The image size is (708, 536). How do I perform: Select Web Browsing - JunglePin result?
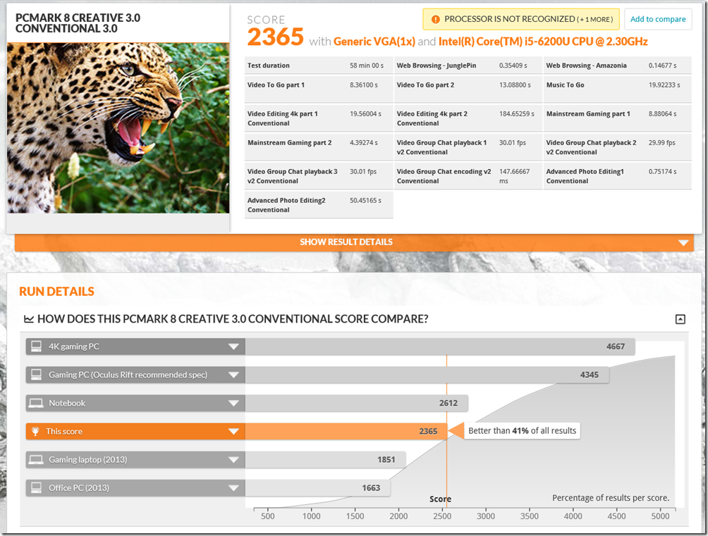(468, 66)
